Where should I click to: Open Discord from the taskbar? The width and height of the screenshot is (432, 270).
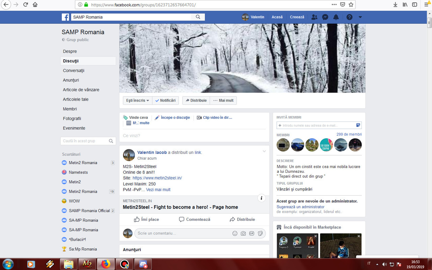click(x=143, y=264)
